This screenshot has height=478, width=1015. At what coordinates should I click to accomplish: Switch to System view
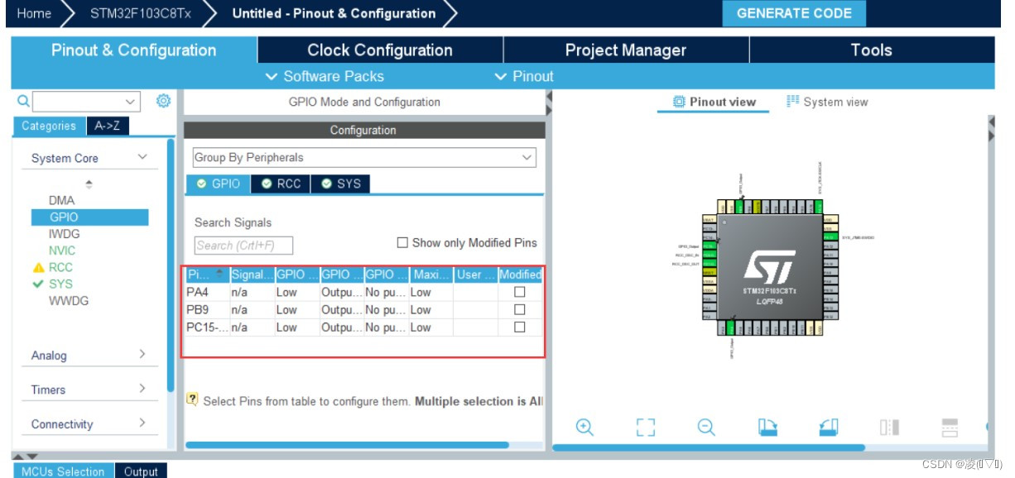pos(826,102)
